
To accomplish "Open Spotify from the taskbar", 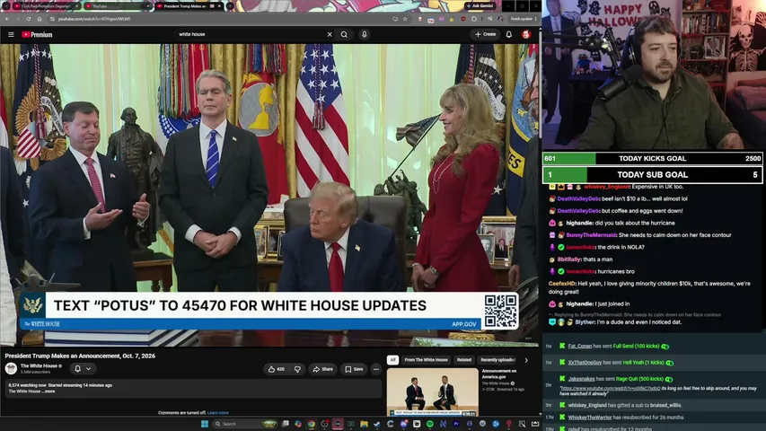I will [x=430, y=424].
